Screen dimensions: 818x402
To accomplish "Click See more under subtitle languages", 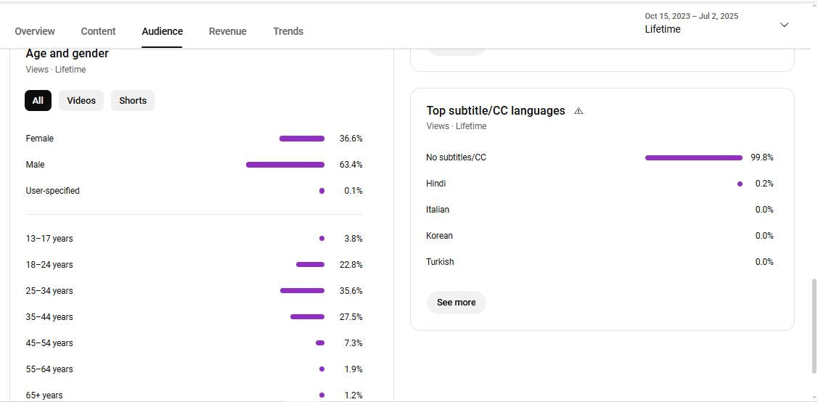I will pyautogui.click(x=456, y=303).
